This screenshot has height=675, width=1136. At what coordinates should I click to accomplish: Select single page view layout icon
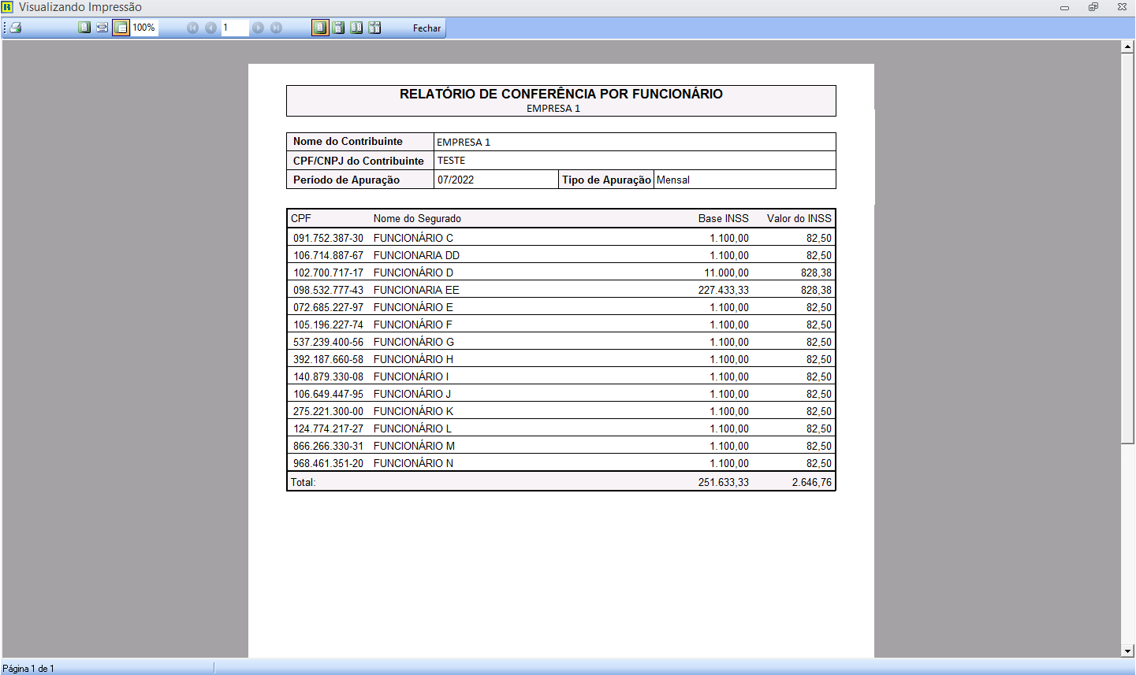point(320,28)
